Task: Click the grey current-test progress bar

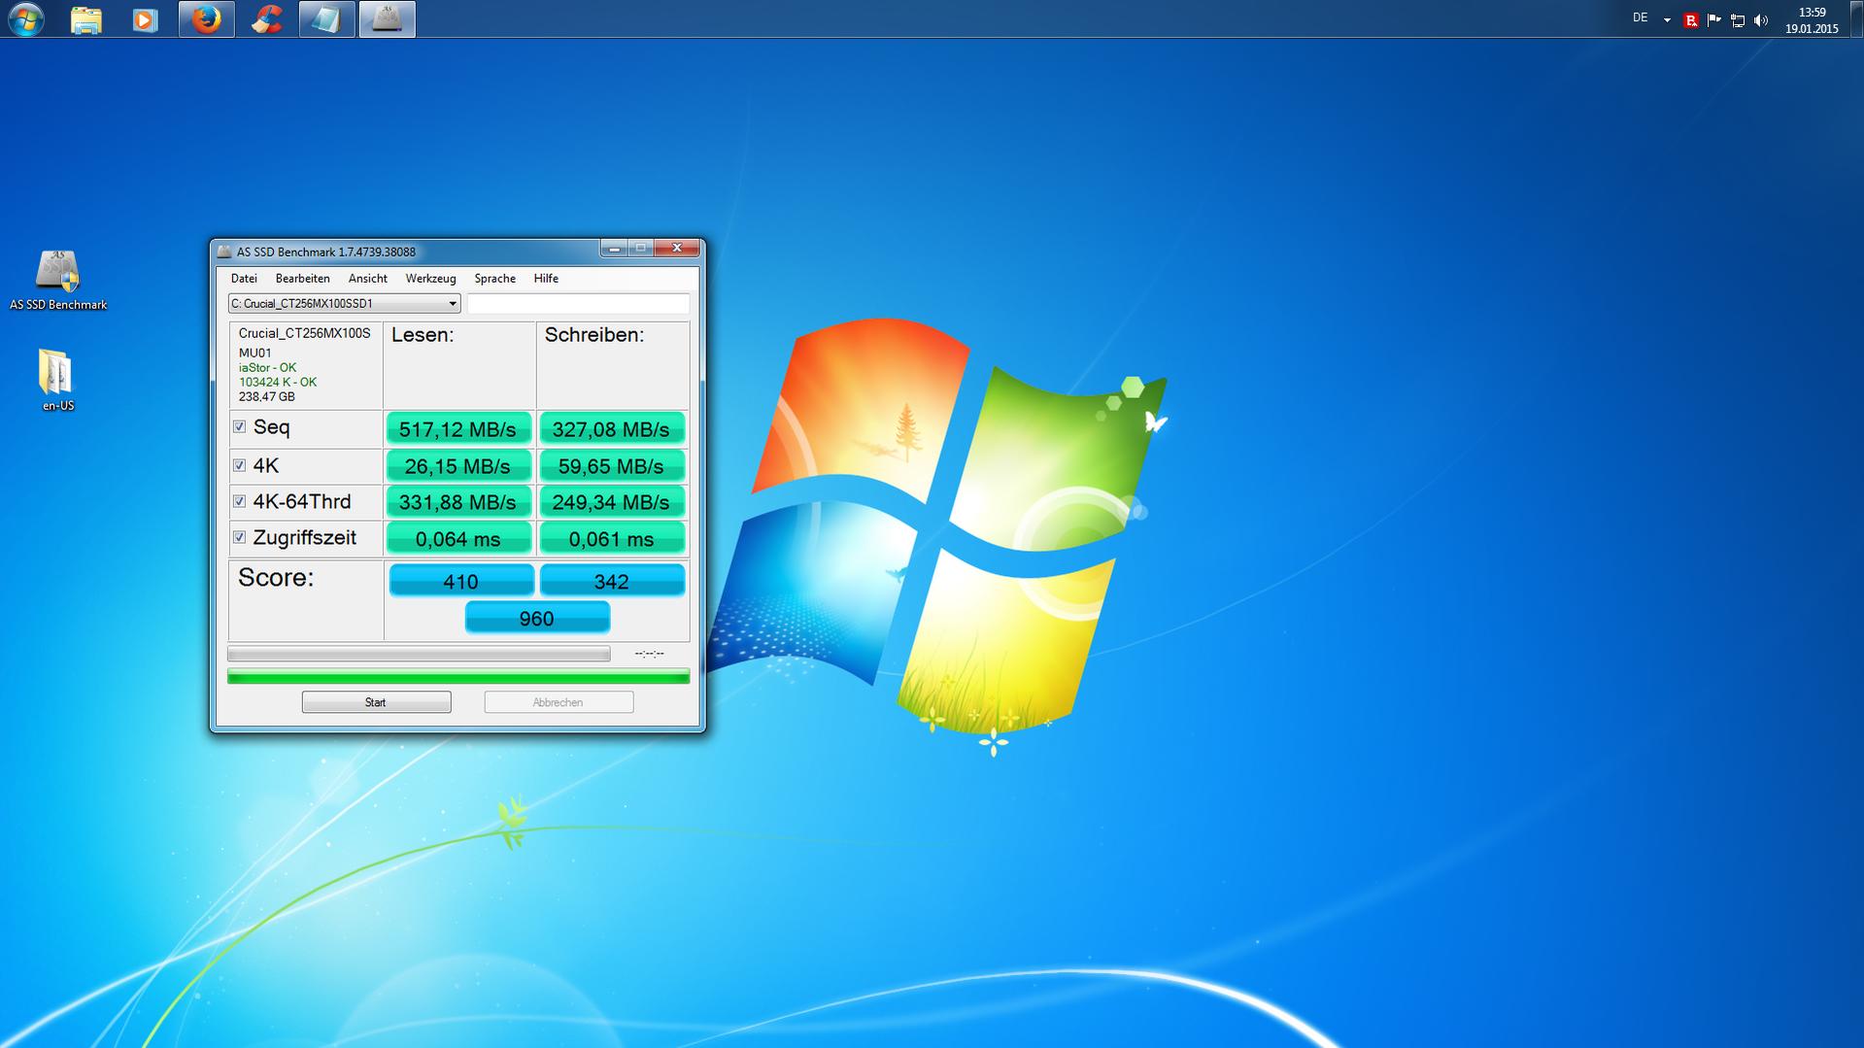Action: coord(419,654)
